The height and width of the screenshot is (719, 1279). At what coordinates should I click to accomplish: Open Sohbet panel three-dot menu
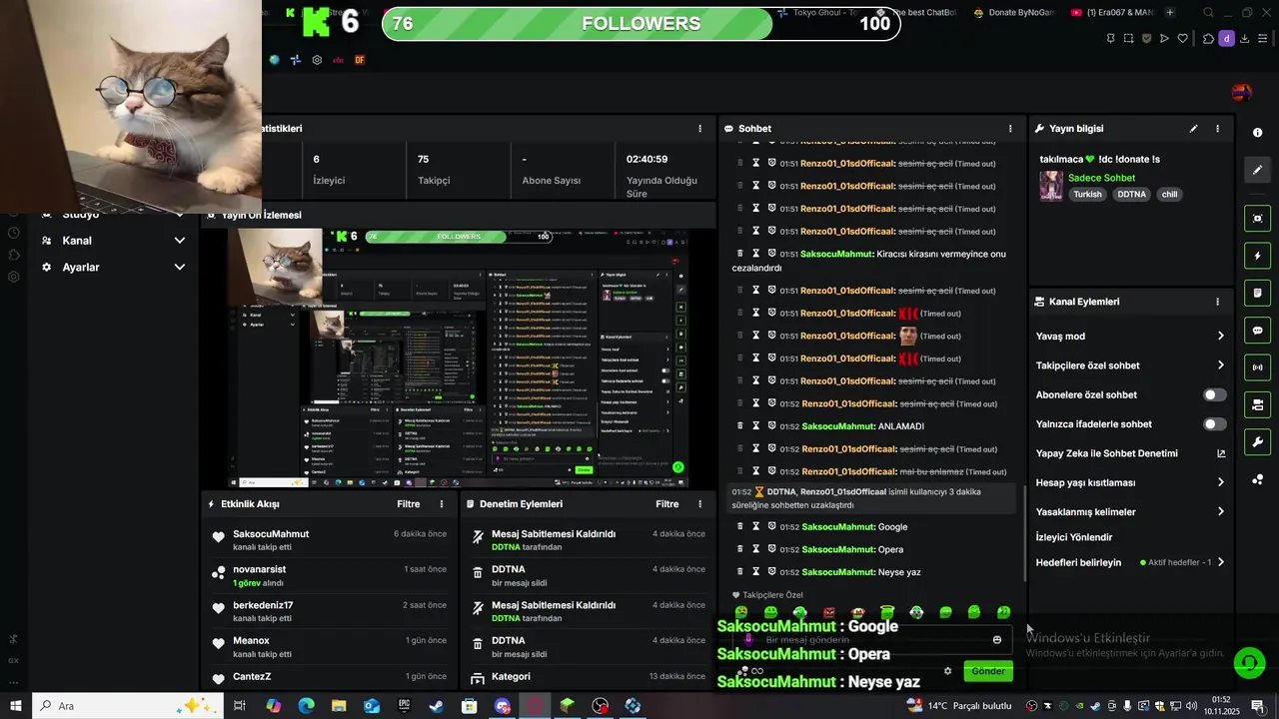point(1010,129)
